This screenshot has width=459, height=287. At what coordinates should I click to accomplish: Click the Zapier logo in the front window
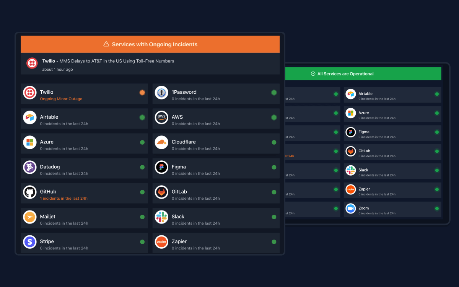point(161,242)
